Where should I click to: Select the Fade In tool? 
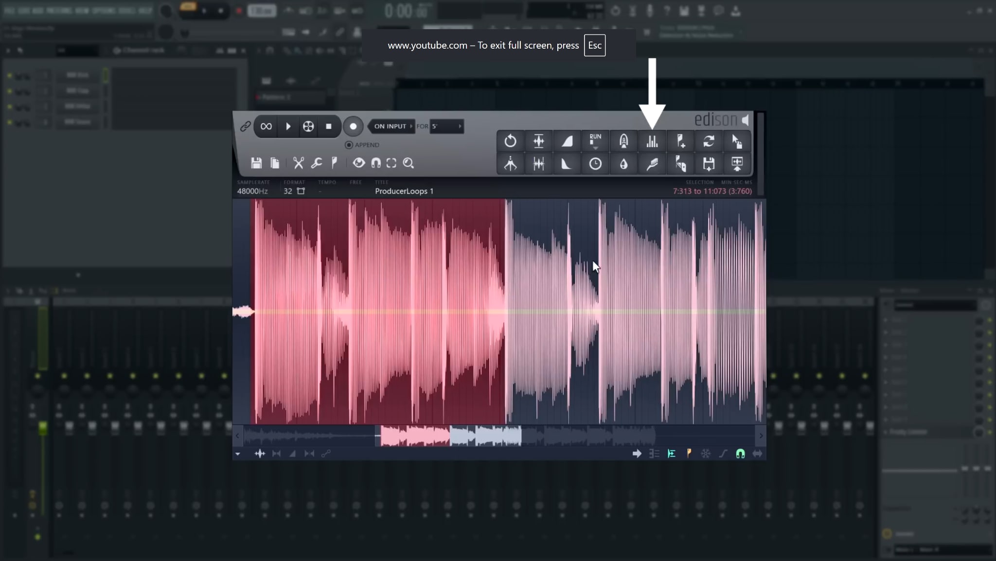[x=567, y=141]
